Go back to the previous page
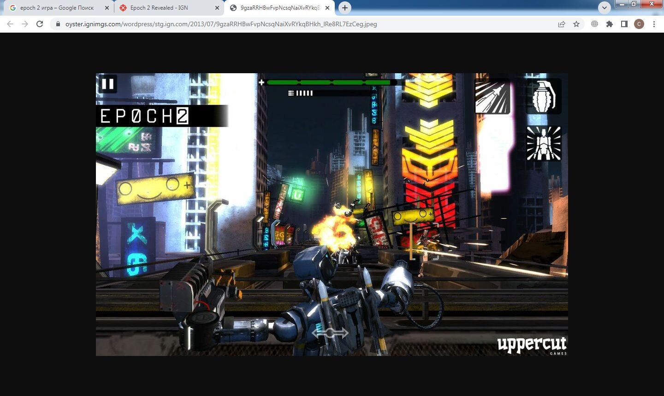The height and width of the screenshot is (396, 664). point(10,24)
